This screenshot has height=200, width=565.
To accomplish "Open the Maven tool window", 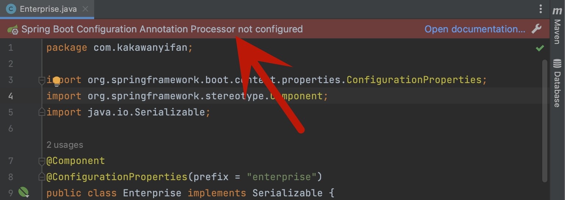I will pos(557,26).
